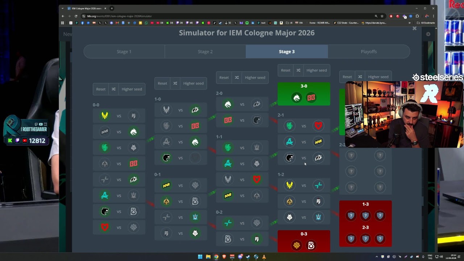Pick the red heart logo in the 1-1 round
This screenshot has height=261, width=464.
click(257, 180)
